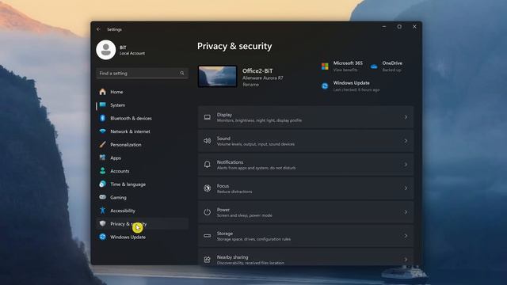Click the OneDrive cloud icon
The height and width of the screenshot is (285, 507).
tap(374, 66)
